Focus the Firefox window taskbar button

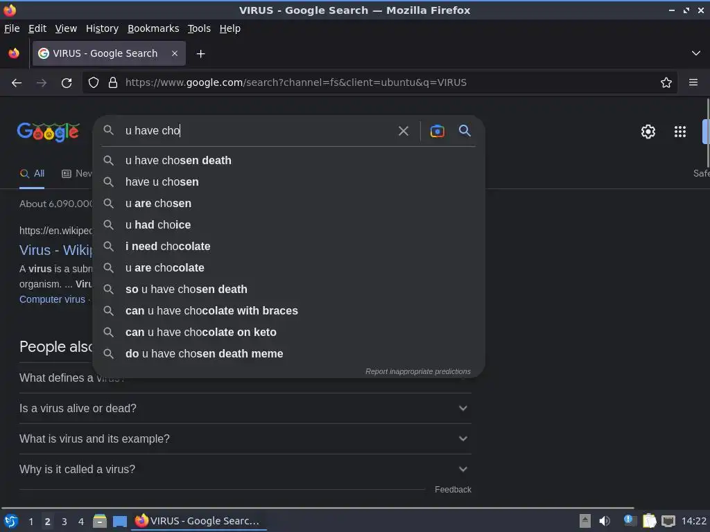tap(199, 521)
